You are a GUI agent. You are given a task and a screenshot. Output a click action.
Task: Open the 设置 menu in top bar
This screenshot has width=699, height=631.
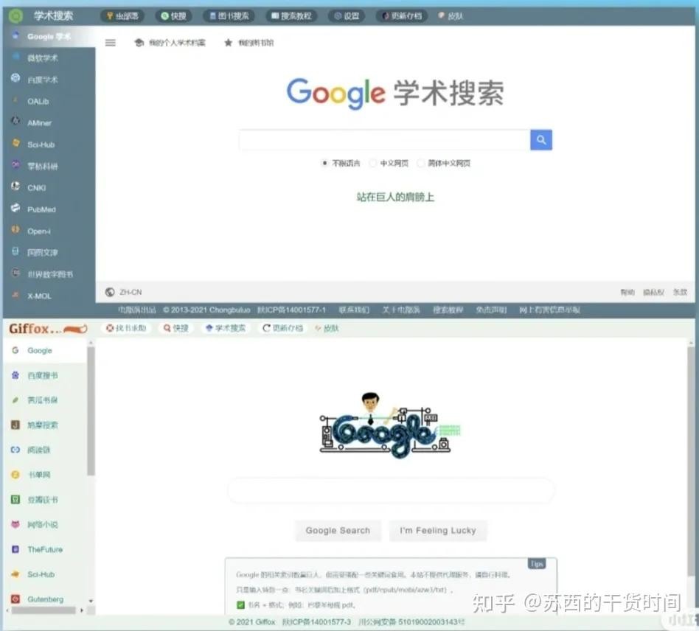pyautogui.click(x=347, y=15)
